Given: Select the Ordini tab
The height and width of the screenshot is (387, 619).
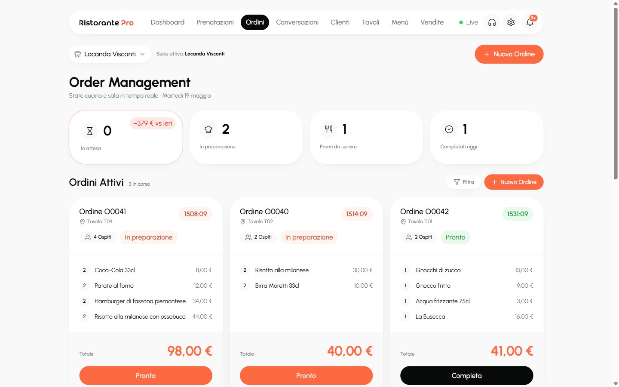Looking at the screenshot, I should [x=255, y=22].
